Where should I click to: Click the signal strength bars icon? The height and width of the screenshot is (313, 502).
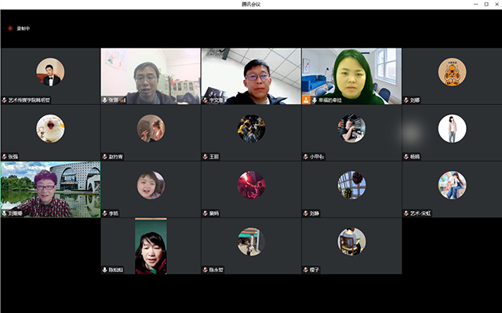click(x=123, y=100)
